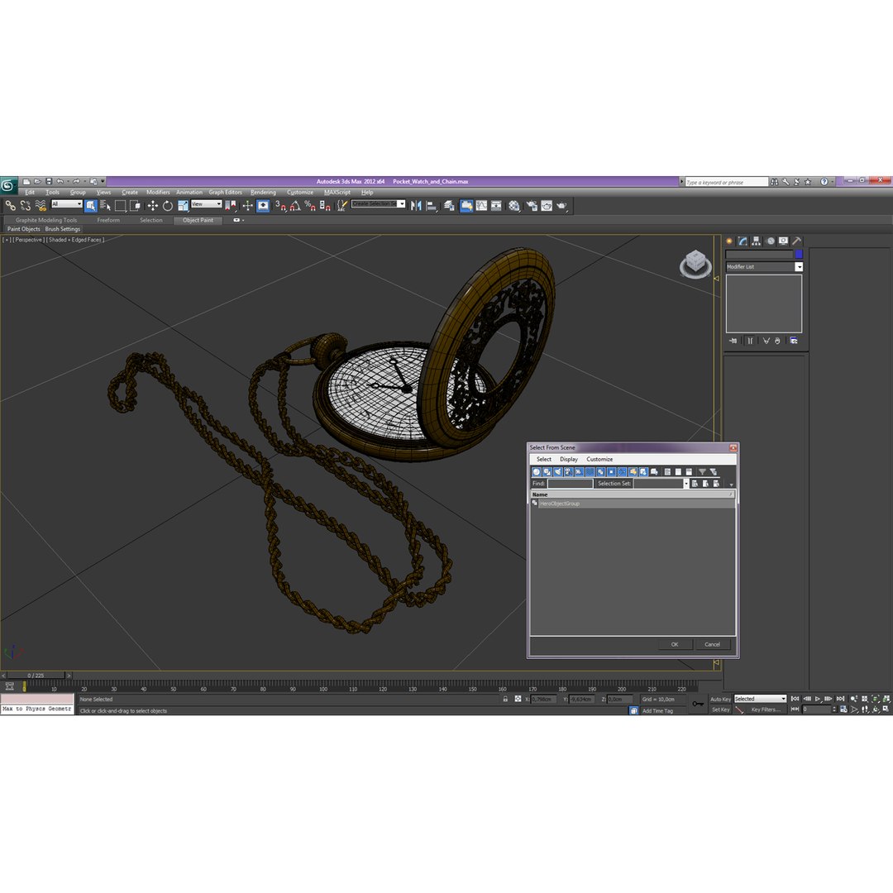This screenshot has height=893, width=893.
Task: Open Schematic View icon
Action: [496, 206]
